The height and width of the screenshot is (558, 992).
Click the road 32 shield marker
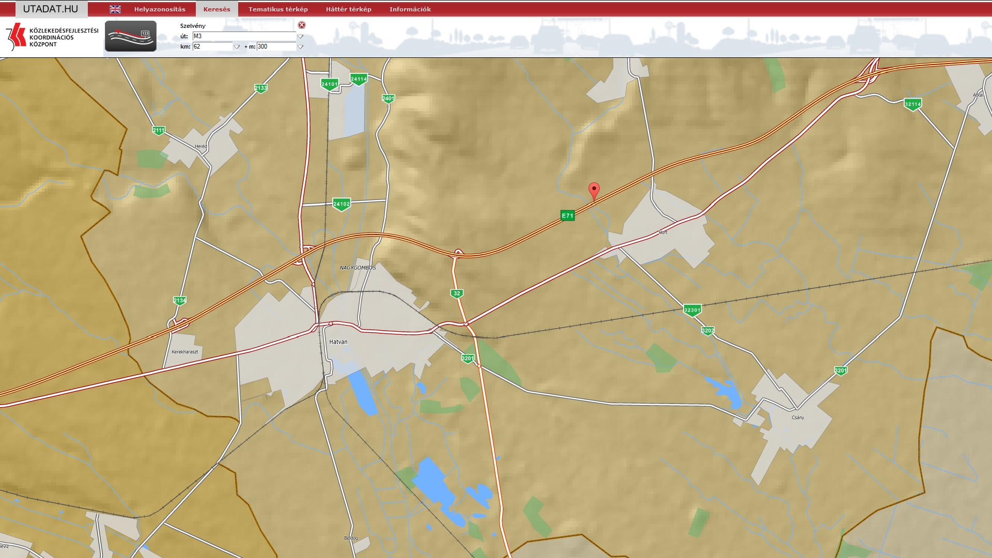(x=457, y=293)
